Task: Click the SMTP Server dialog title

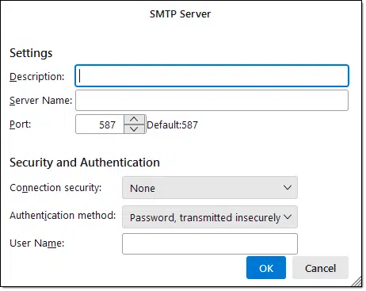Action: click(181, 13)
